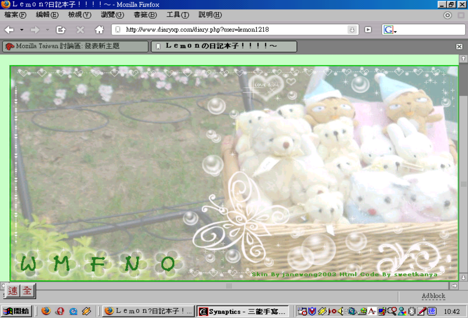Image resolution: width=468 pixels, height=318 pixels.
Task: Click the bookmark icon inside the URL bar
Action: pyautogui.click(x=118, y=30)
